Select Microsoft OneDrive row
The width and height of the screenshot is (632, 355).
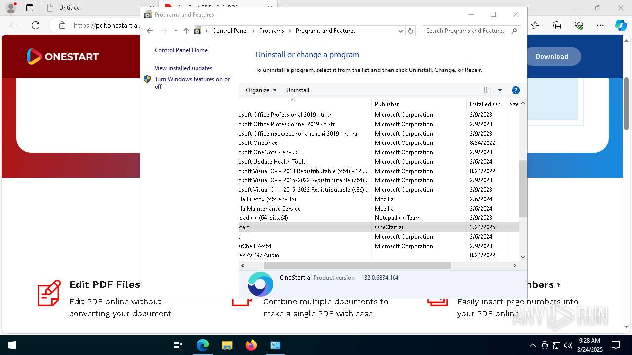379,143
